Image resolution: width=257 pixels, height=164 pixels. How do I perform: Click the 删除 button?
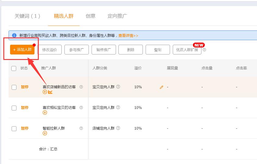point(131,50)
